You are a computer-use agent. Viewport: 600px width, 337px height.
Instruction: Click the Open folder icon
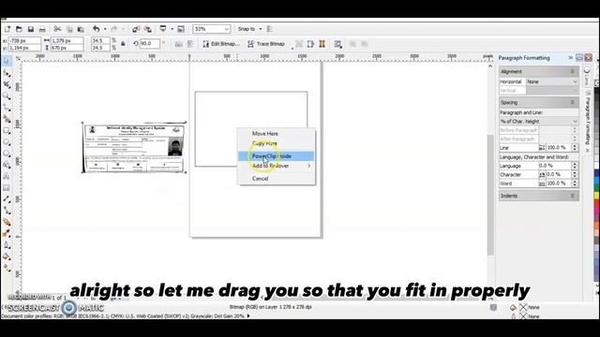[19, 29]
